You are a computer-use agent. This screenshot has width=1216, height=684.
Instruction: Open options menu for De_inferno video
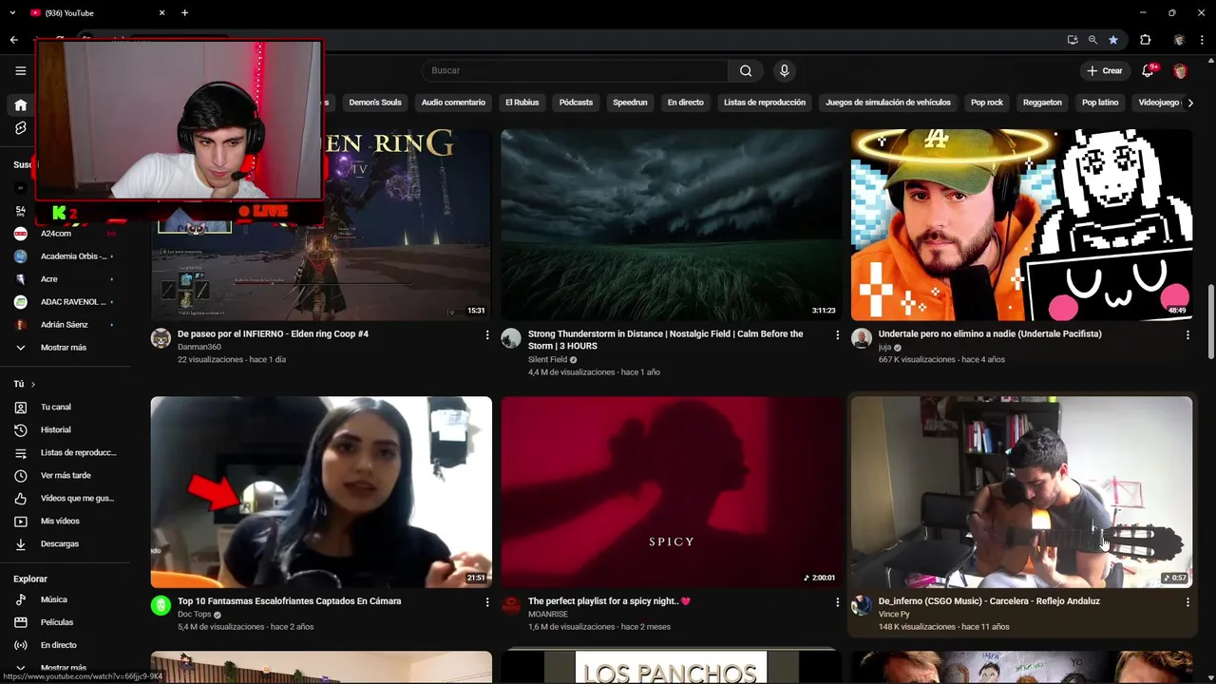click(1187, 602)
